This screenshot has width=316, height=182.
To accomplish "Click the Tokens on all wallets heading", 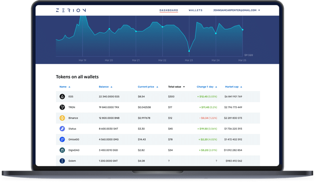I will click(77, 77).
